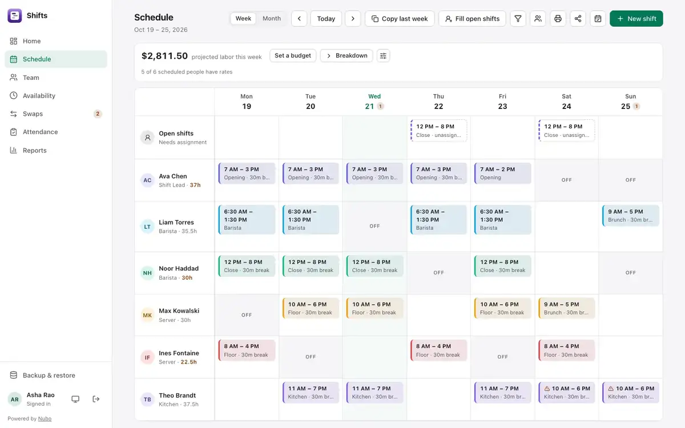Click Noor Haddad's Thursday OFF cell
This screenshot has height=428, width=685.
(438, 273)
